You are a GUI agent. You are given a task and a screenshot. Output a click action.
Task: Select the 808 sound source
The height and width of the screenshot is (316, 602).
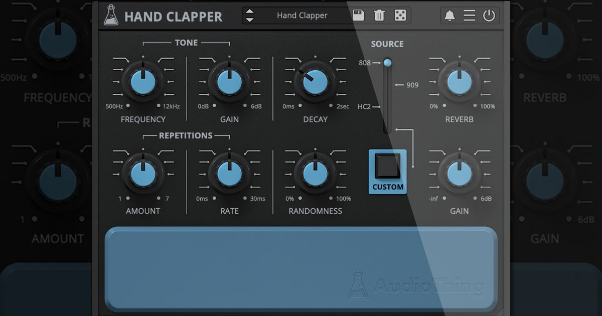click(387, 63)
